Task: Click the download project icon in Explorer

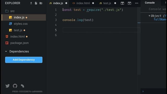Action: point(31,3)
